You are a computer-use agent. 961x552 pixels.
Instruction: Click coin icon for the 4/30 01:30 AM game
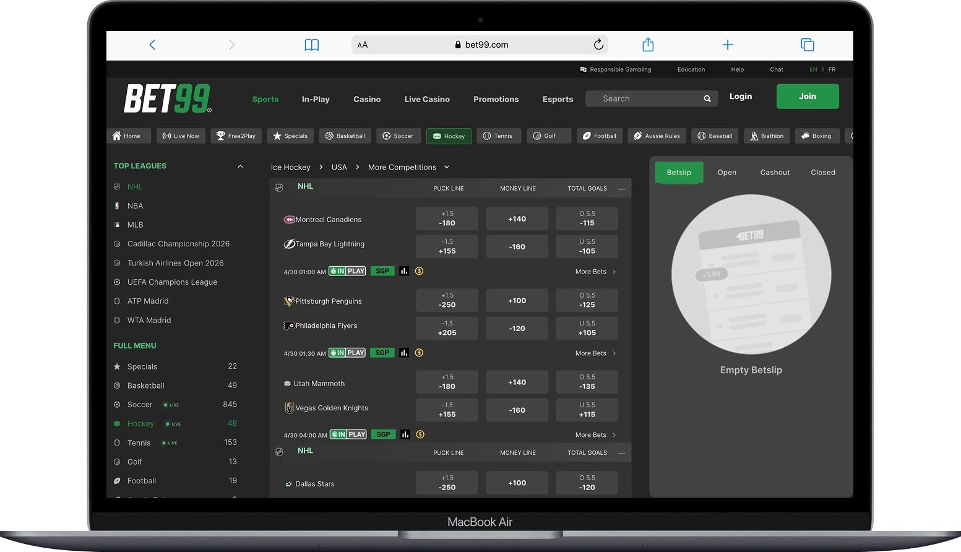tap(419, 353)
